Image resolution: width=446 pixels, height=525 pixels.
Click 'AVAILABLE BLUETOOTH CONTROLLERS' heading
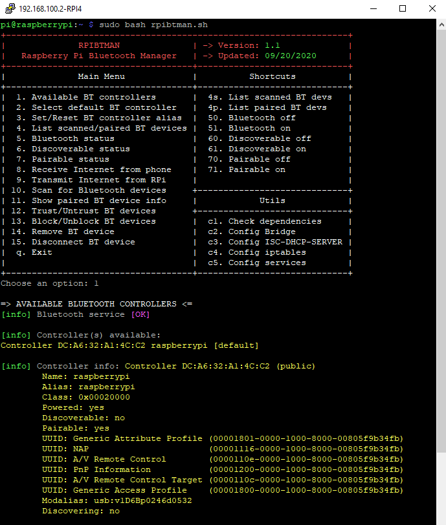(96, 305)
